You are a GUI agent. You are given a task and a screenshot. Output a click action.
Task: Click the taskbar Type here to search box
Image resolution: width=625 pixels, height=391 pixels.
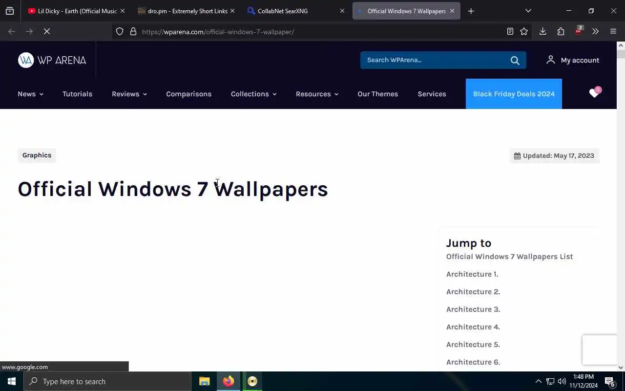click(107, 381)
